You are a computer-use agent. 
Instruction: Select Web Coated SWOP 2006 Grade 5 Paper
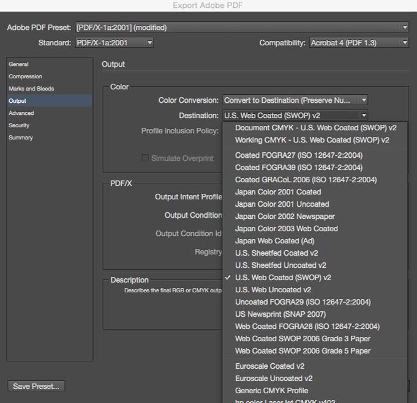(x=315, y=350)
